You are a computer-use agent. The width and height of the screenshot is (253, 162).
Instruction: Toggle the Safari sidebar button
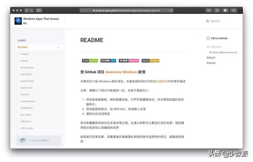39,10
